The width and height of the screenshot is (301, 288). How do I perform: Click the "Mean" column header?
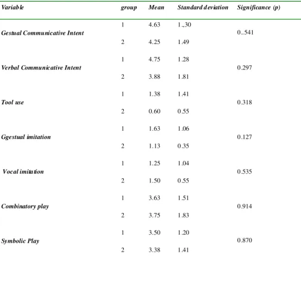click(x=156, y=7)
